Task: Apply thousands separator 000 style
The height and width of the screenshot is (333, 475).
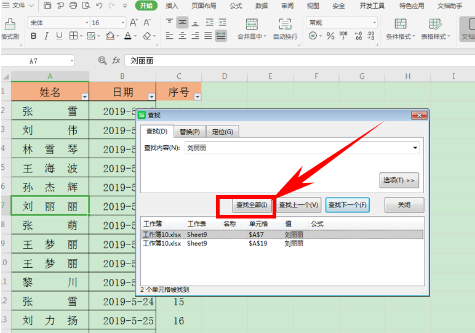Action: [x=343, y=36]
